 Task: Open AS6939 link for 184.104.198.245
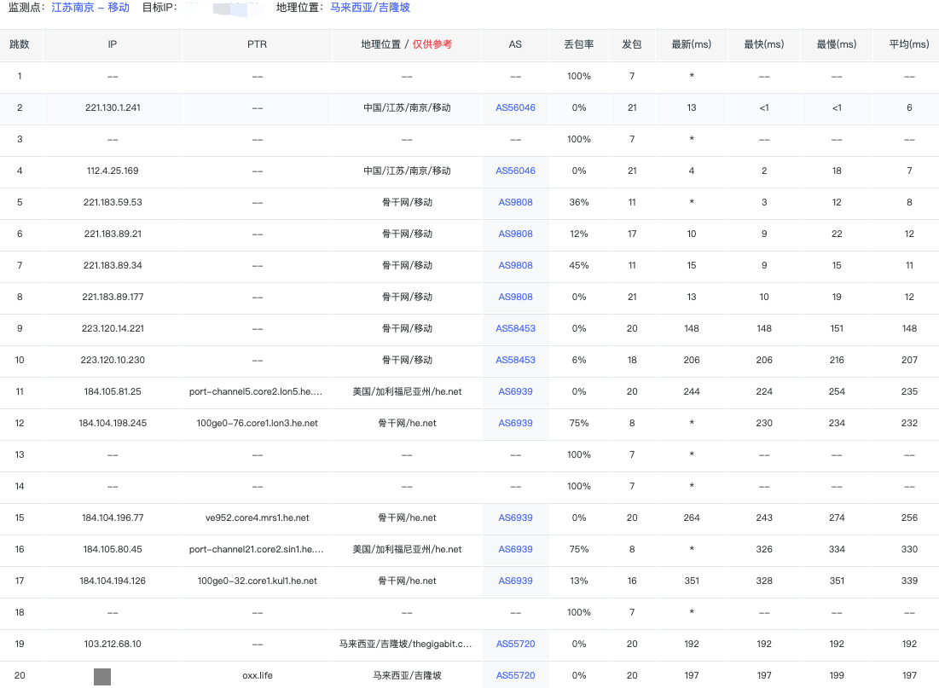516,423
